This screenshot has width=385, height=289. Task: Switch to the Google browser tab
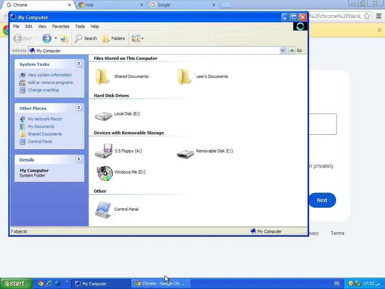click(x=183, y=5)
